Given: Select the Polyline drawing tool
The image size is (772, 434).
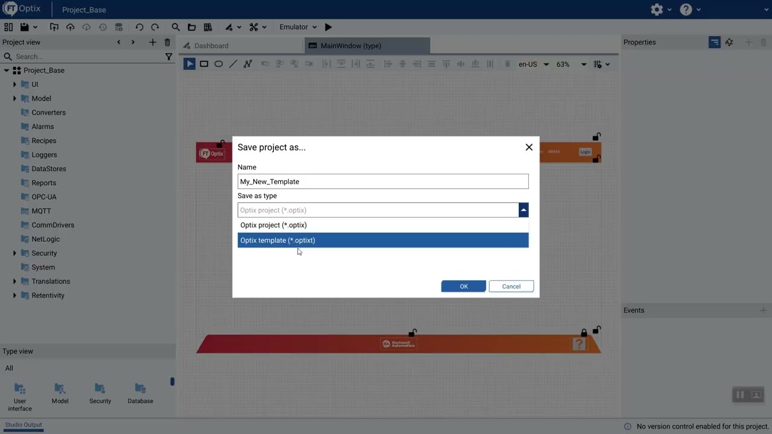Looking at the screenshot, I should 247,64.
